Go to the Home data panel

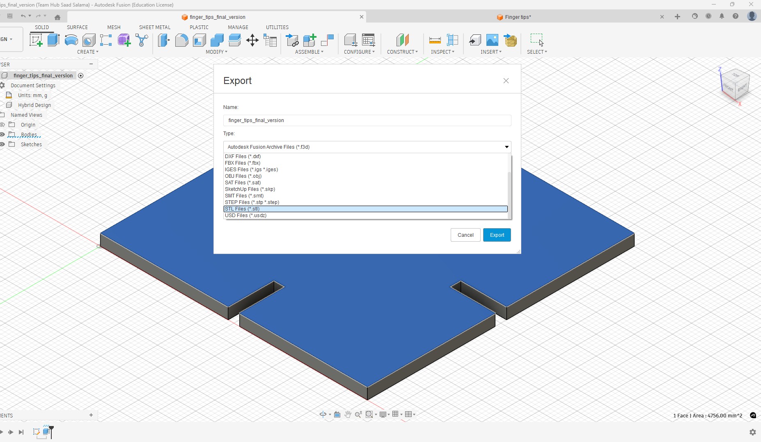(57, 17)
